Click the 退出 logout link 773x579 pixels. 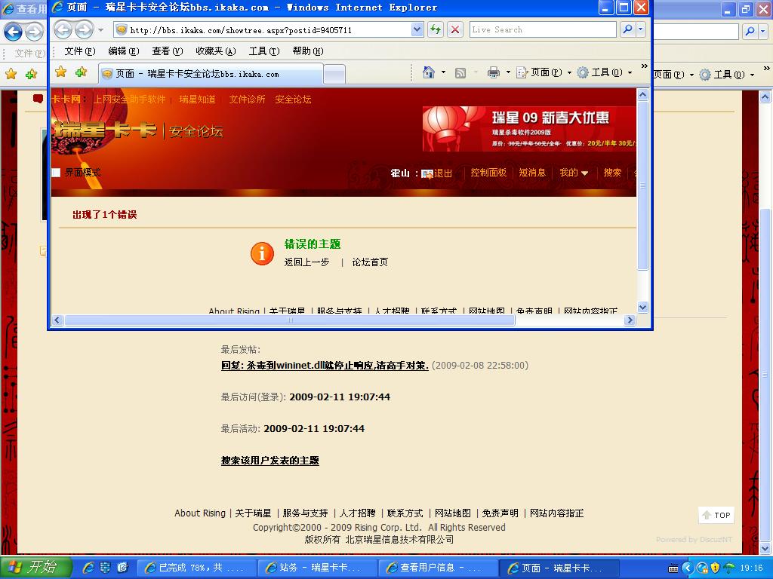click(x=442, y=173)
